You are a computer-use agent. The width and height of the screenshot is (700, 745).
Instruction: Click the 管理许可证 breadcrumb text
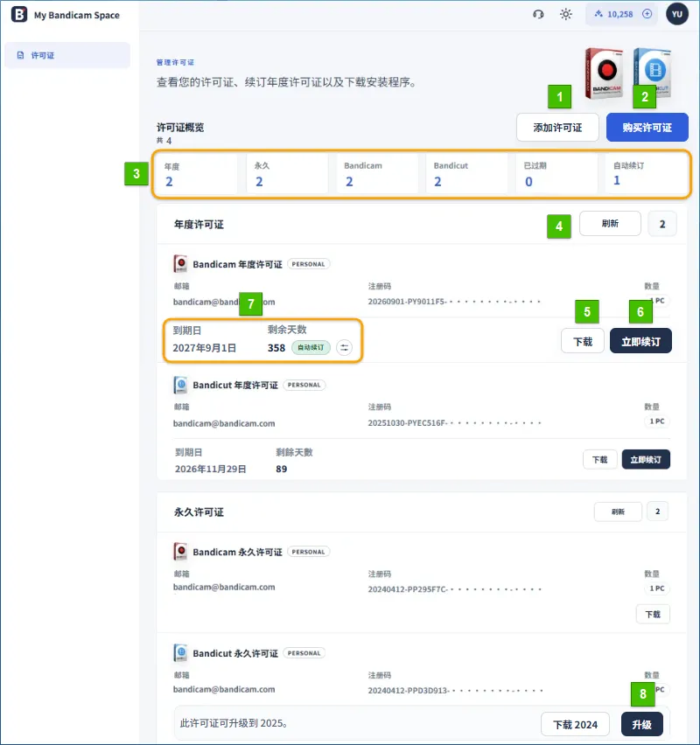pos(175,62)
